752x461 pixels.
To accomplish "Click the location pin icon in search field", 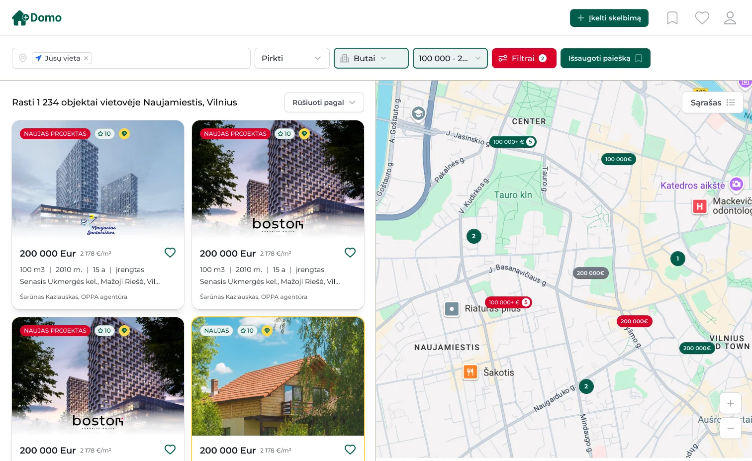I will tap(23, 58).
